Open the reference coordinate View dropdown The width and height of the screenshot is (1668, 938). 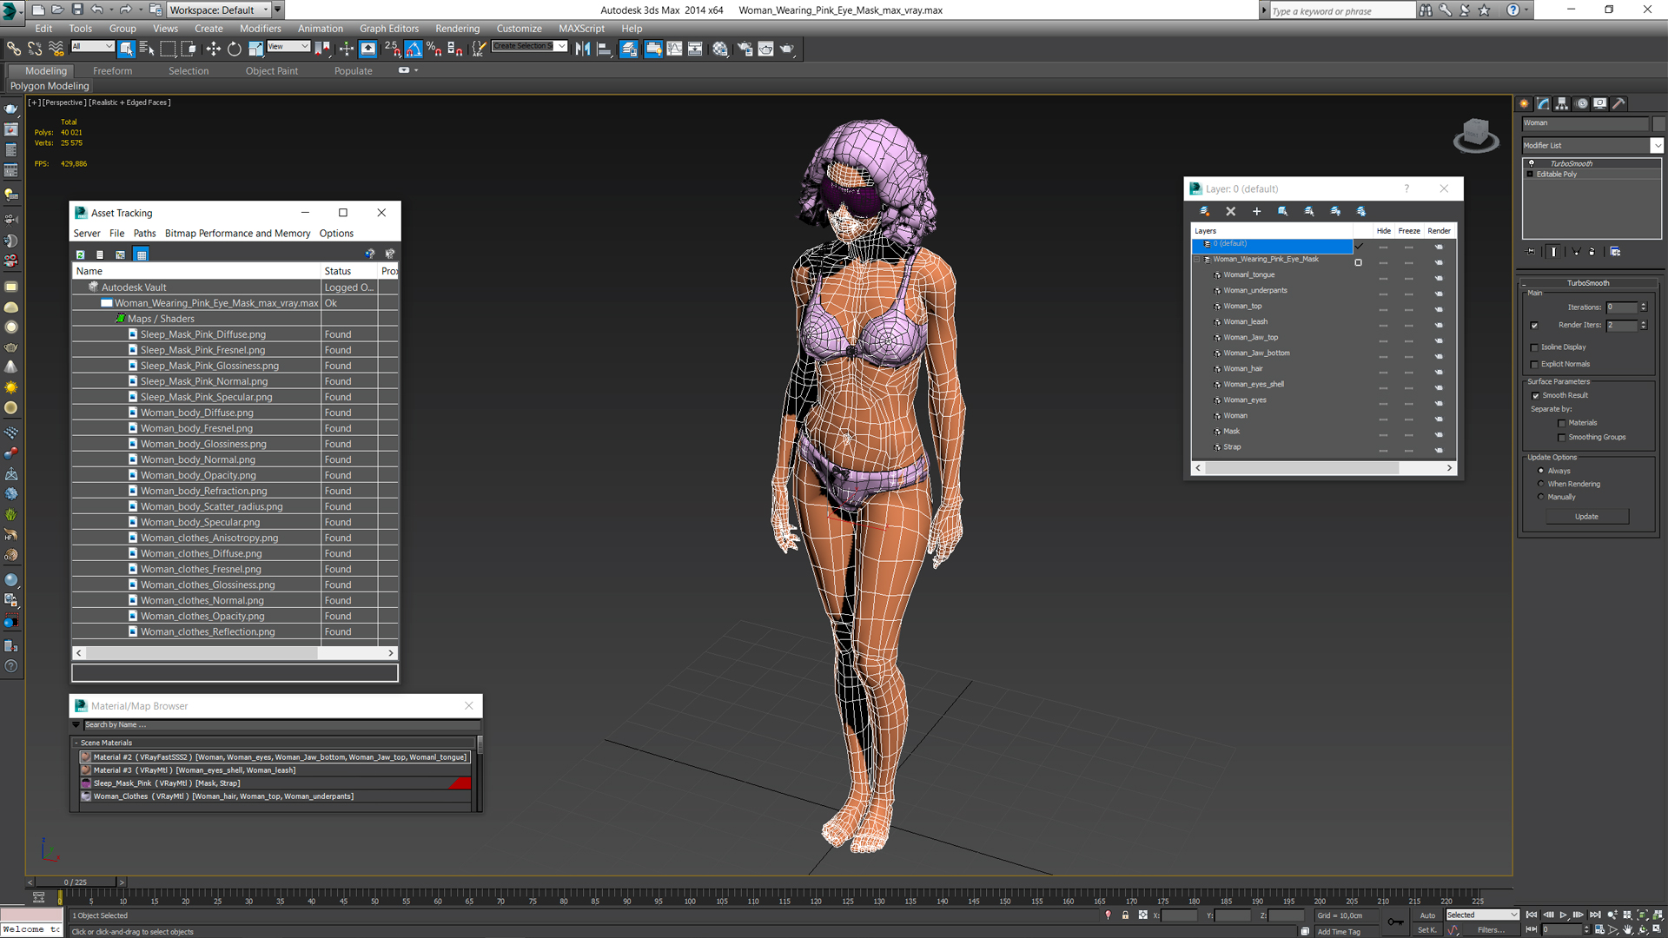pos(288,47)
